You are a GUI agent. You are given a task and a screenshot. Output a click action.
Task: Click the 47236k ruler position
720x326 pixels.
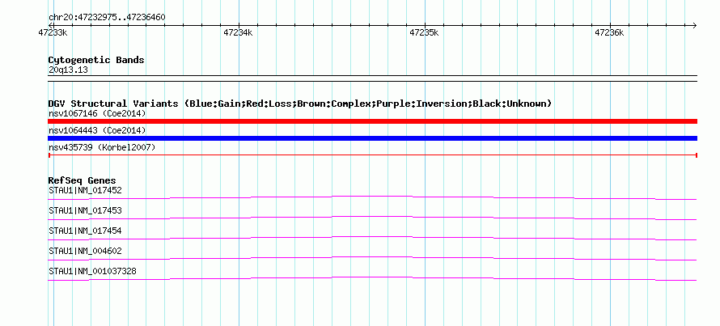click(x=610, y=33)
